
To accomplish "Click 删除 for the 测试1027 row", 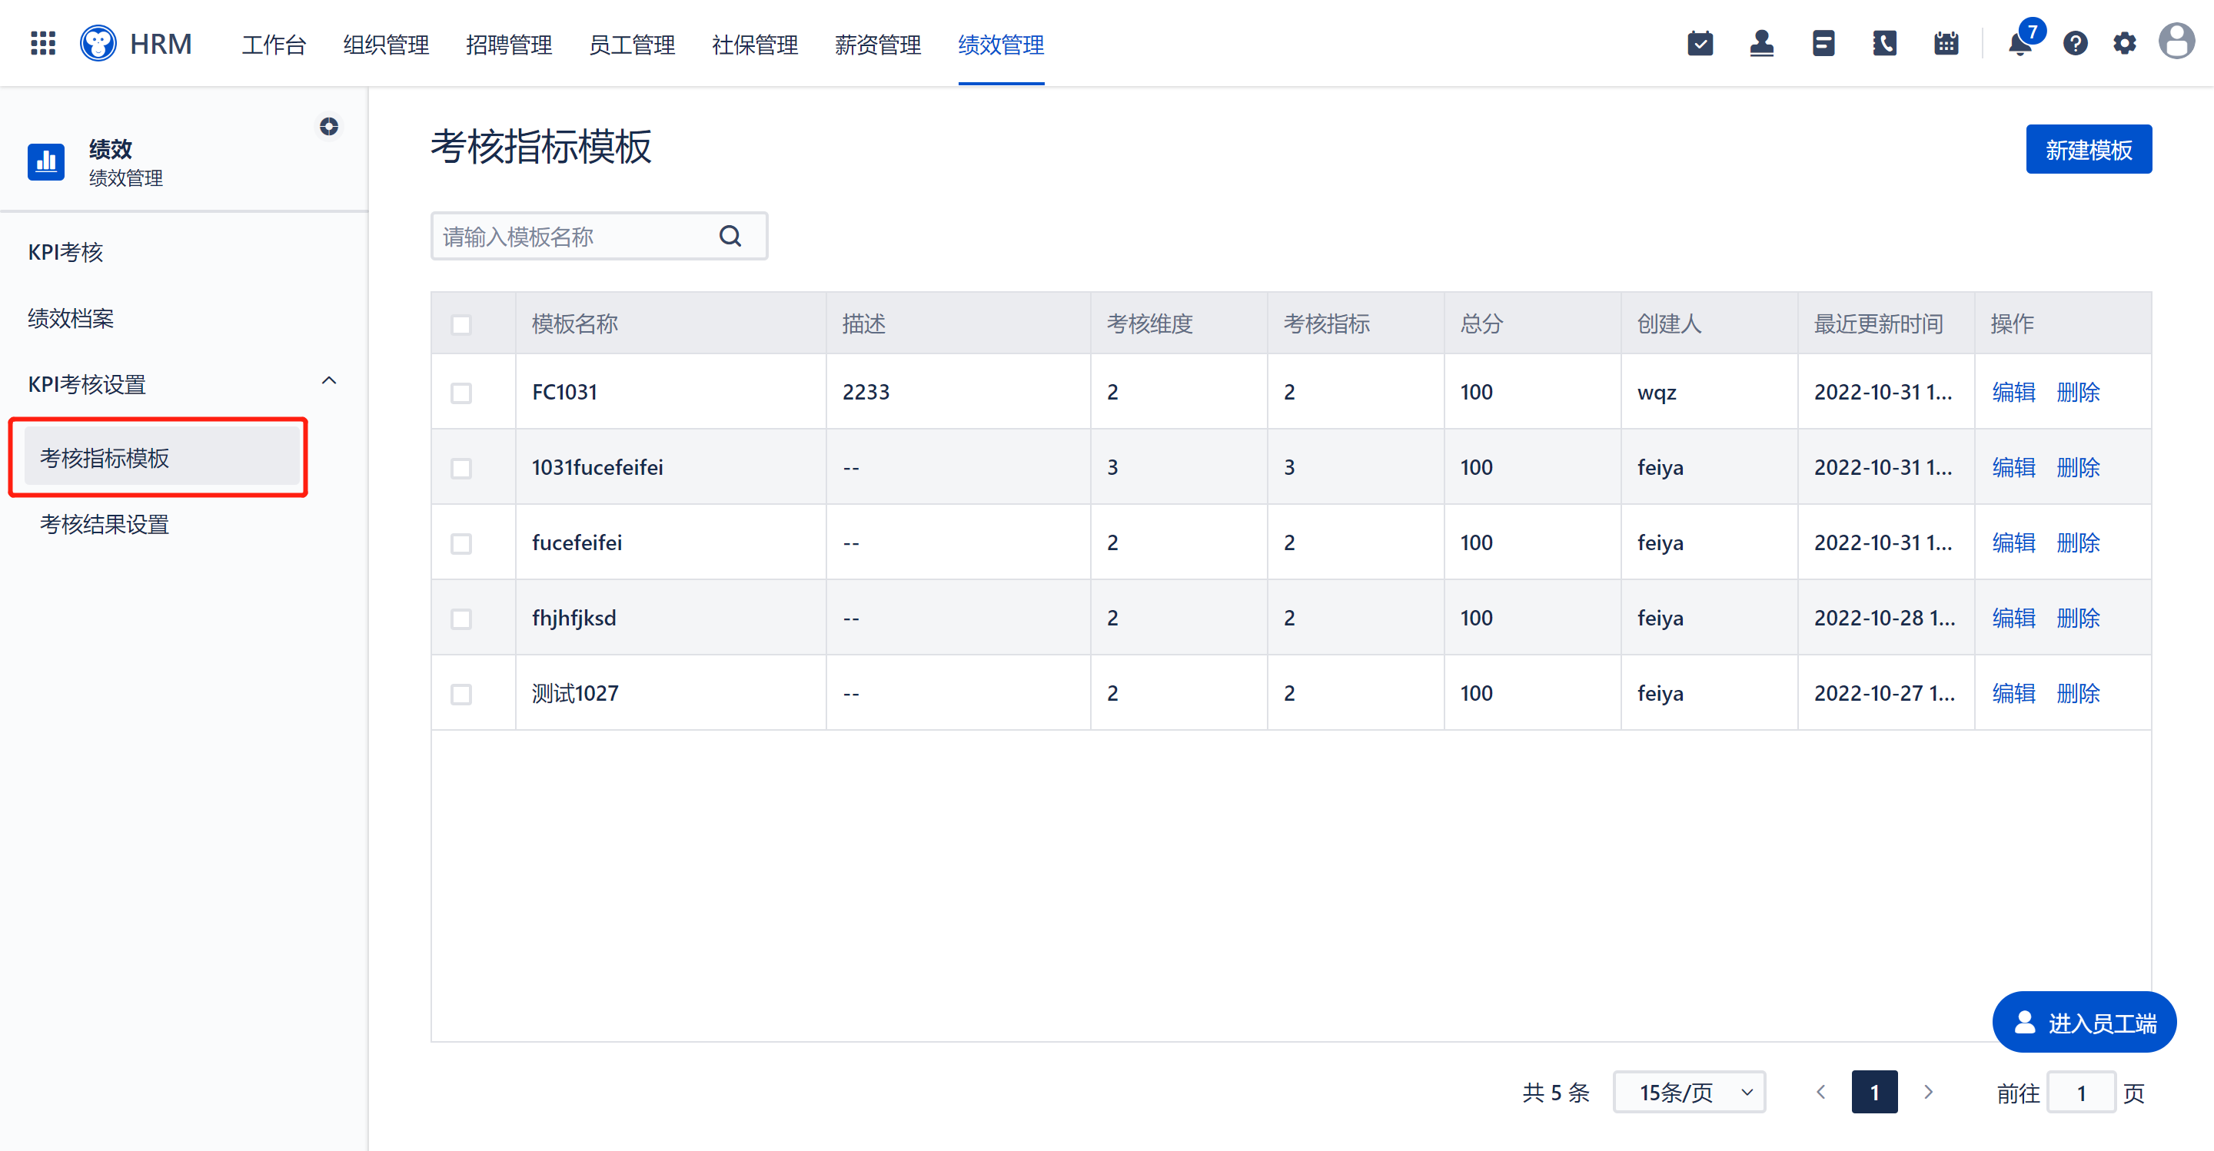I will tap(2078, 694).
